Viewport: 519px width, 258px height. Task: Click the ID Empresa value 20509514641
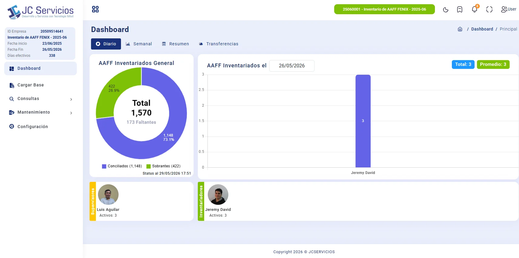click(52, 31)
